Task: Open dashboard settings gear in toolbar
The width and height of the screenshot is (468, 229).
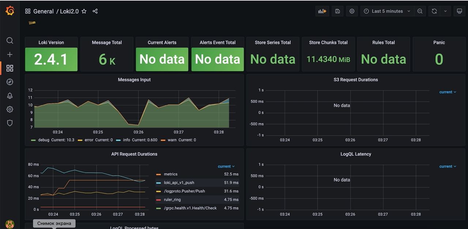Action: point(352,11)
